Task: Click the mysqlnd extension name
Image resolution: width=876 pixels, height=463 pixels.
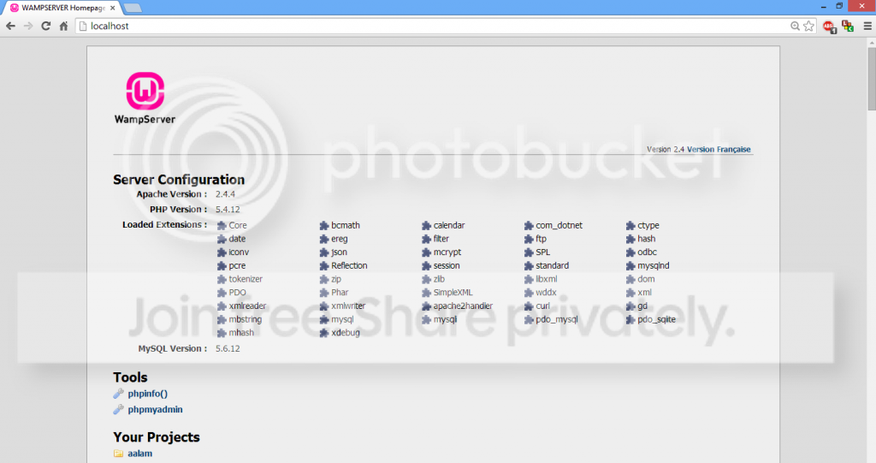Action: pyautogui.click(x=653, y=265)
